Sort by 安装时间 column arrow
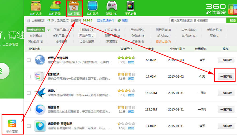237x135 pixels. (x=184, y=49)
